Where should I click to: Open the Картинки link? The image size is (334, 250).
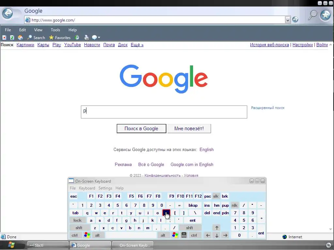[25, 45]
